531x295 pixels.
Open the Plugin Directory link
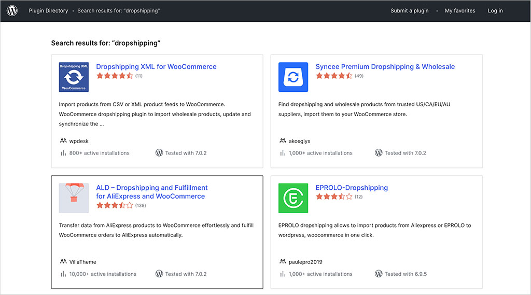pyautogui.click(x=48, y=11)
